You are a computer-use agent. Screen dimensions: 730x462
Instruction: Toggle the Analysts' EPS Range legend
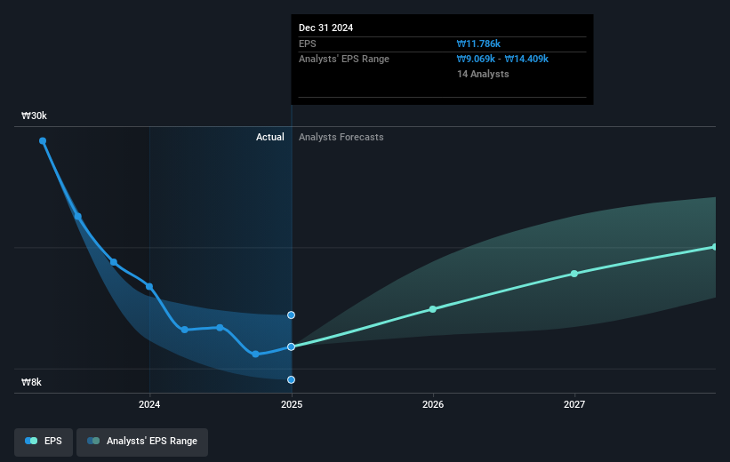[142, 442]
